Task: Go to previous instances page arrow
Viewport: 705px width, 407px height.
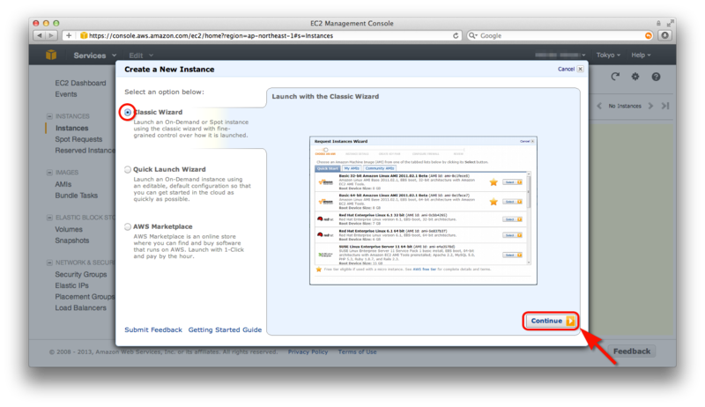Action: click(599, 106)
